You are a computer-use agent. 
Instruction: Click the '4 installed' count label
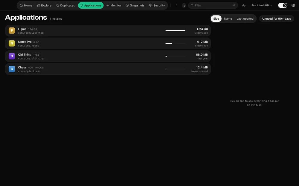[x=56, y=19]
